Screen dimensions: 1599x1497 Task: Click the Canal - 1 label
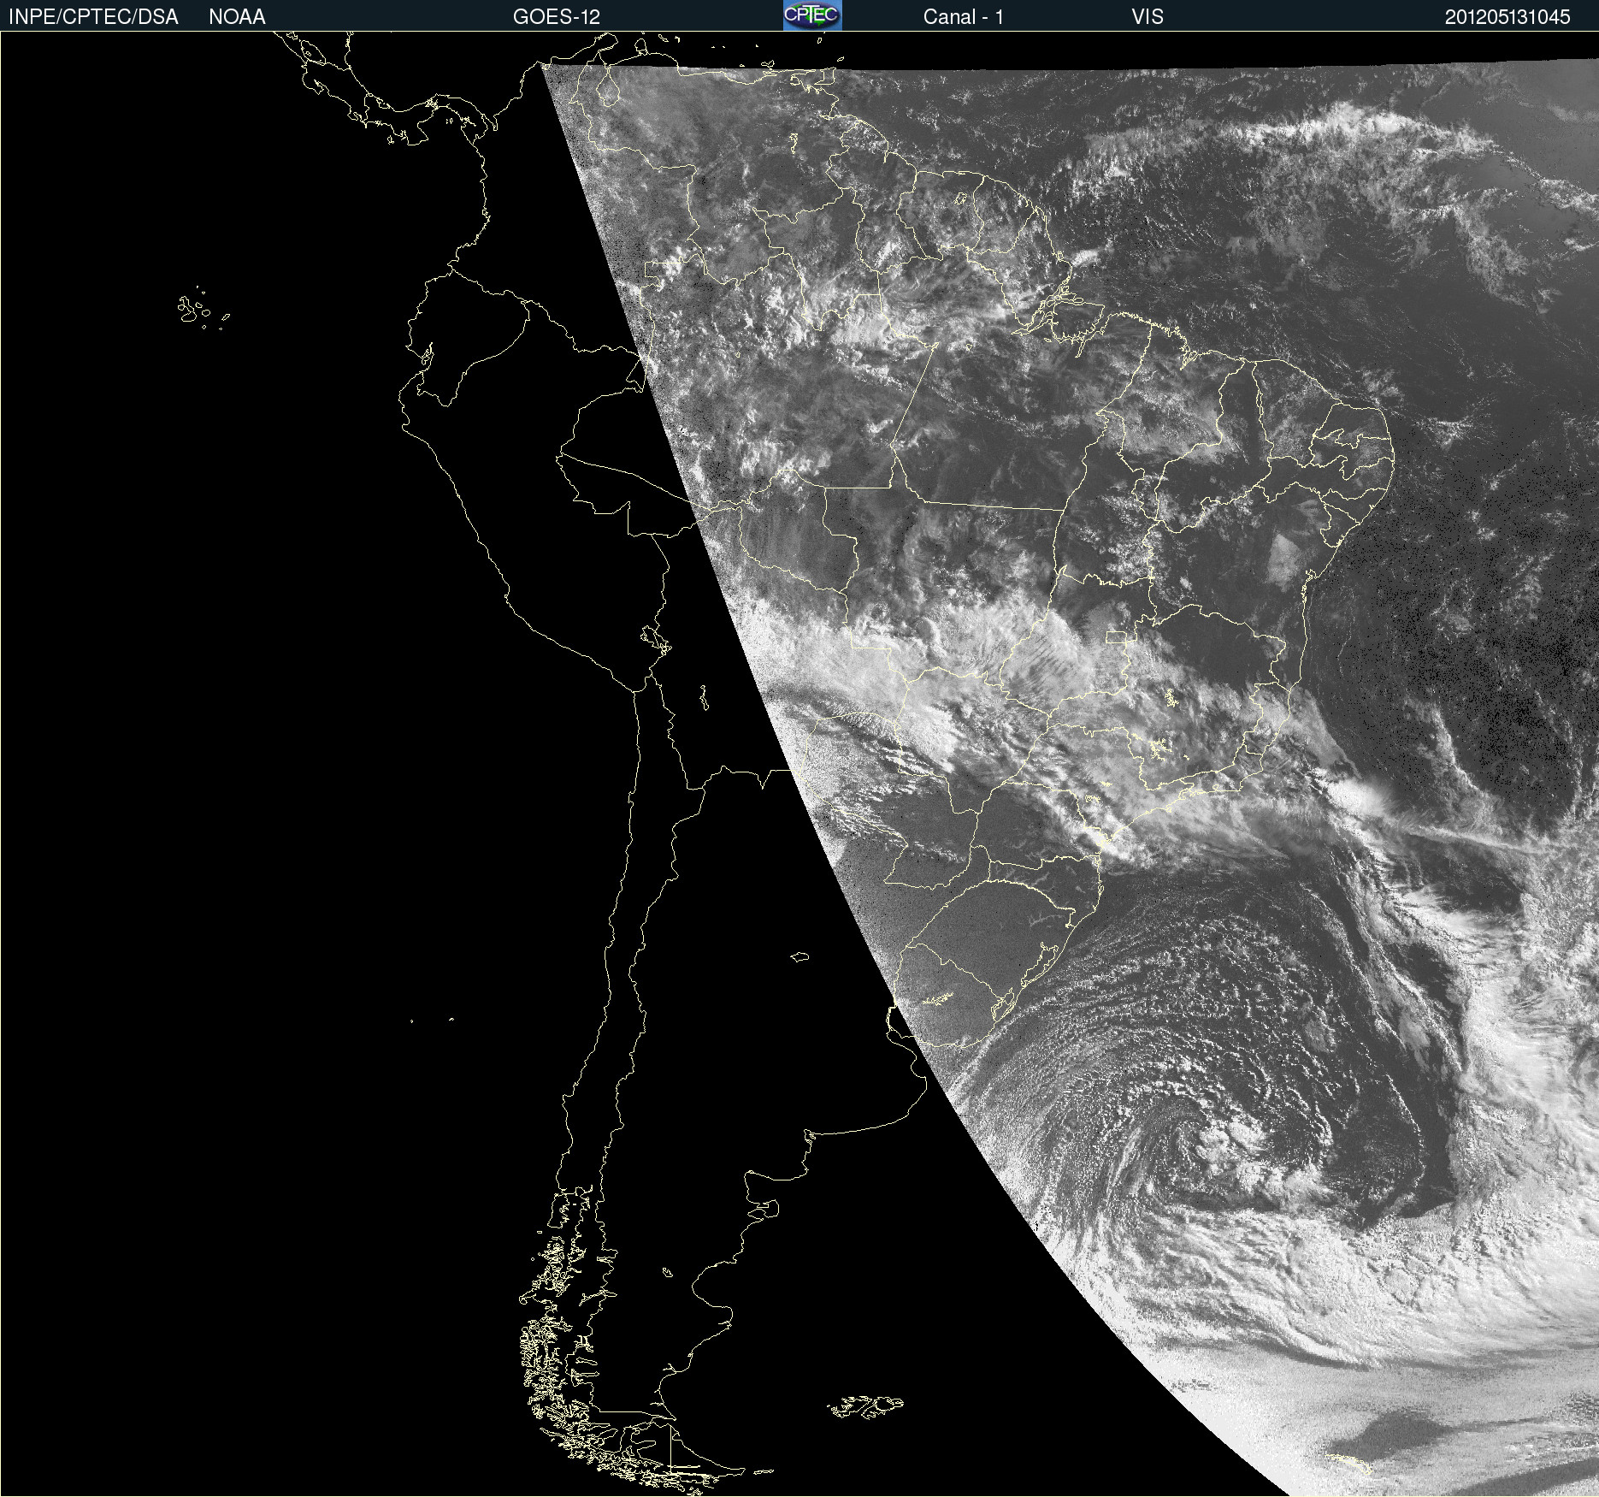(964, 17)
